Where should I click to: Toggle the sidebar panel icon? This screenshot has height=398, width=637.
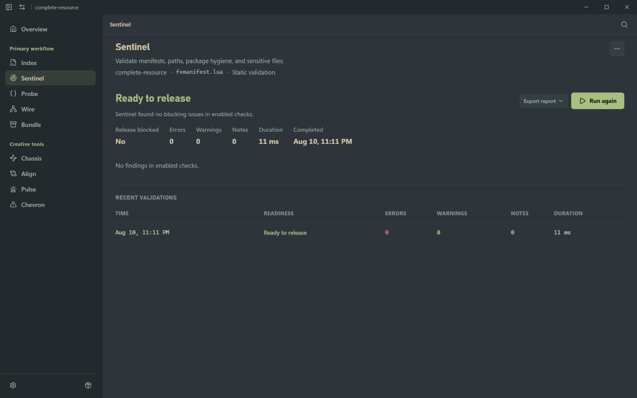click(9, 7)
